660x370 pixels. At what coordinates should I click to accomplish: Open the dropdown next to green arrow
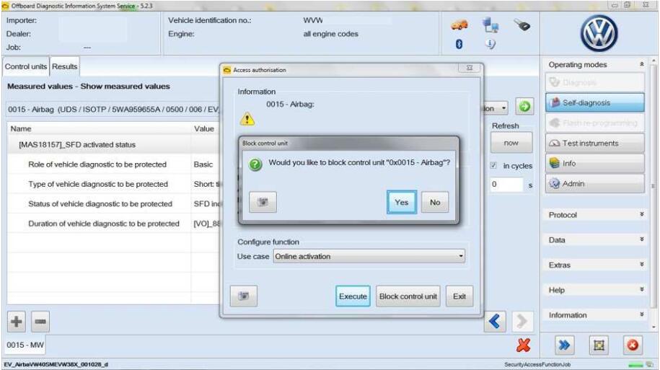[504, 108]
